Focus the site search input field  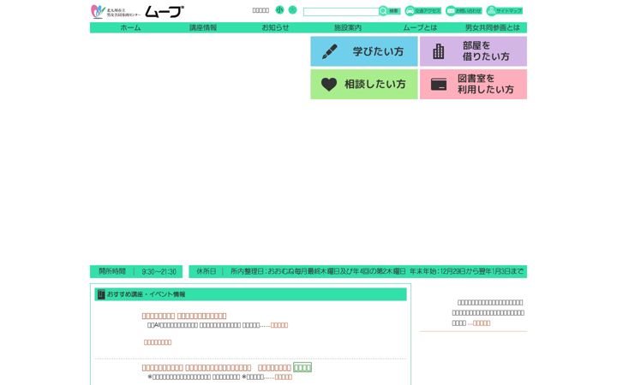pyautogui.click(x=341, y=12)
